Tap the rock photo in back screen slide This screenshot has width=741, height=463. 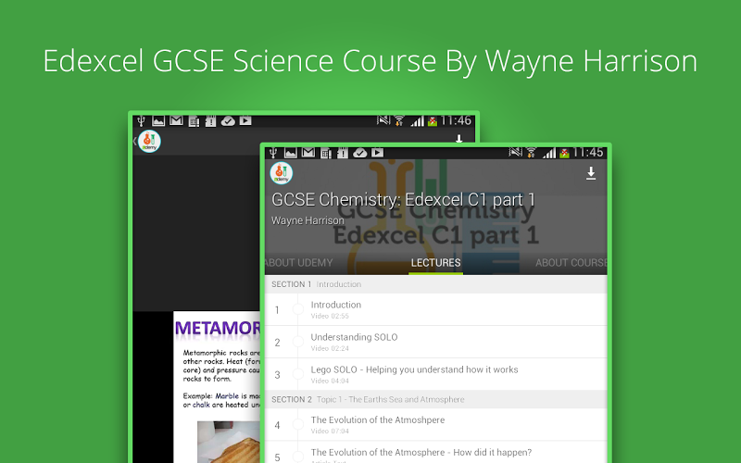[x=229, y=443]
